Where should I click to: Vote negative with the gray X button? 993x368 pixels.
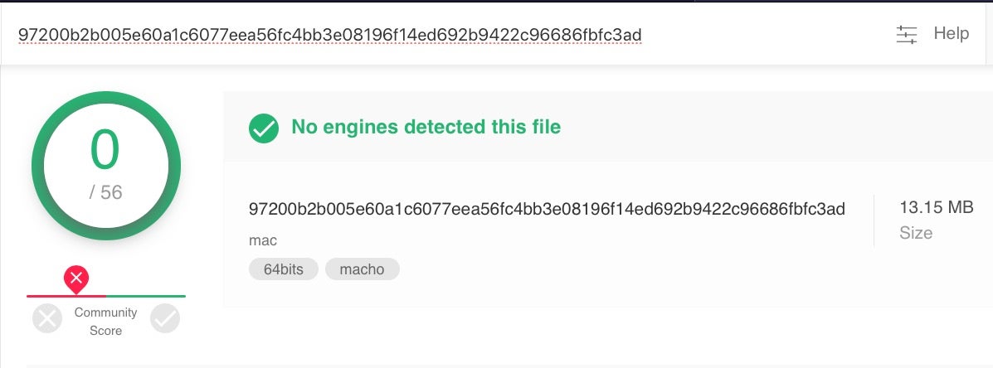47,318
